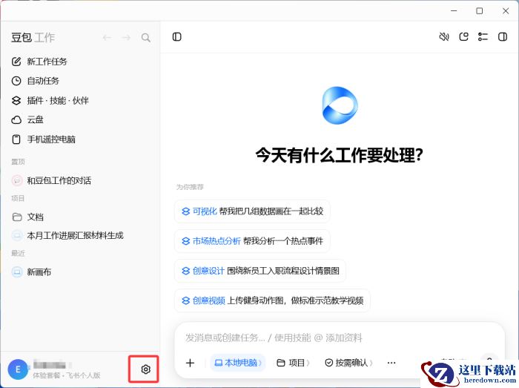
Task: Toggle the muted speaker icon
Action: (x=444, y=37)
